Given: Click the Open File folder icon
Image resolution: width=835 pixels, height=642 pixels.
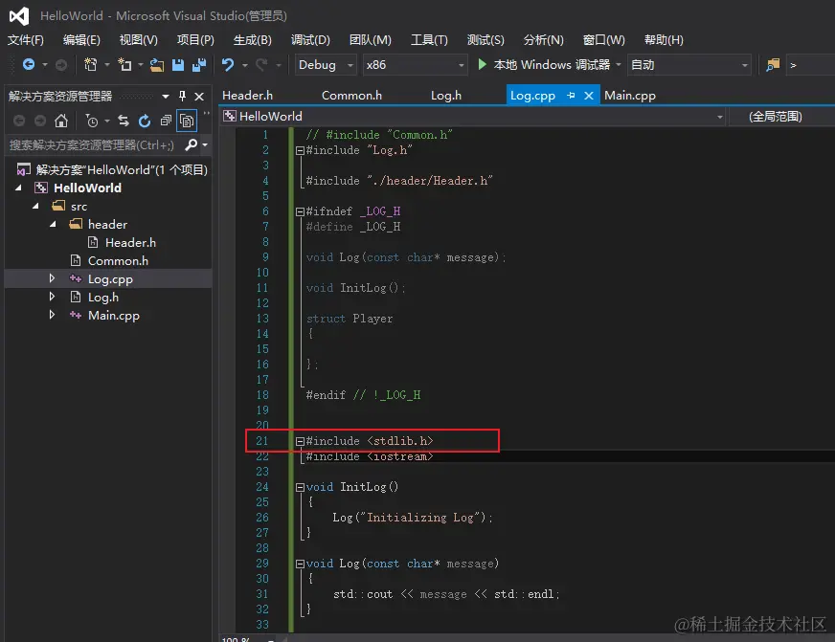Looking at the screenshot, I should point(156,65).
